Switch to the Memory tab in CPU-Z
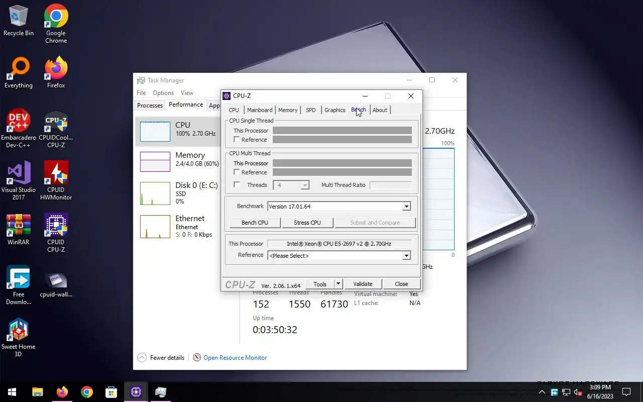This screenshot has width=643, height=402. 288,110
